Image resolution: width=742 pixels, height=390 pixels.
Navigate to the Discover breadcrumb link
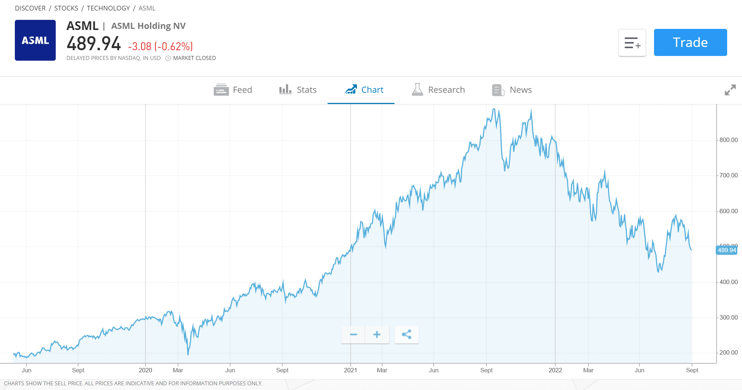point(30,8)
